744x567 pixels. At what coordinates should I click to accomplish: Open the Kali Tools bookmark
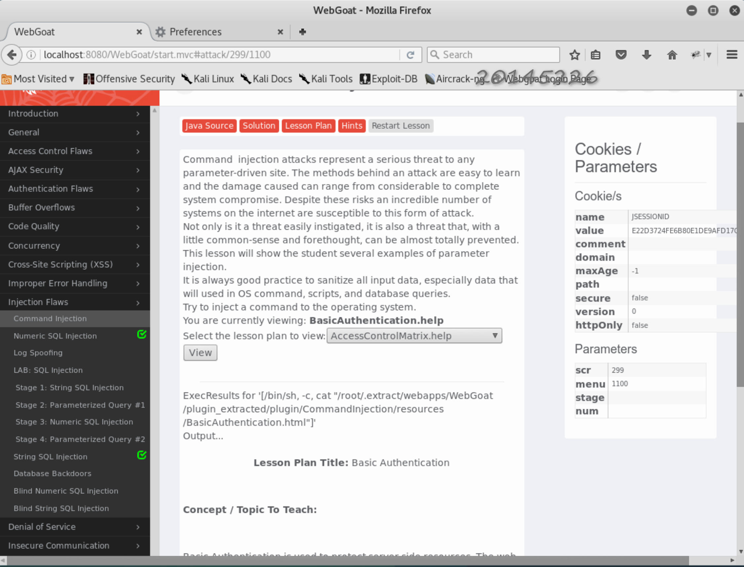coord(326,79)
